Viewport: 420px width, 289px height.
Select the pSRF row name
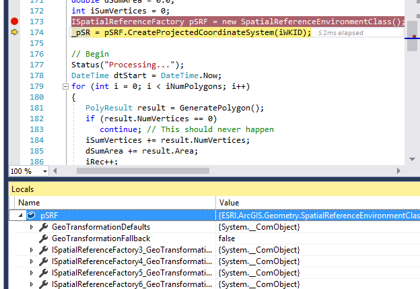49,216
